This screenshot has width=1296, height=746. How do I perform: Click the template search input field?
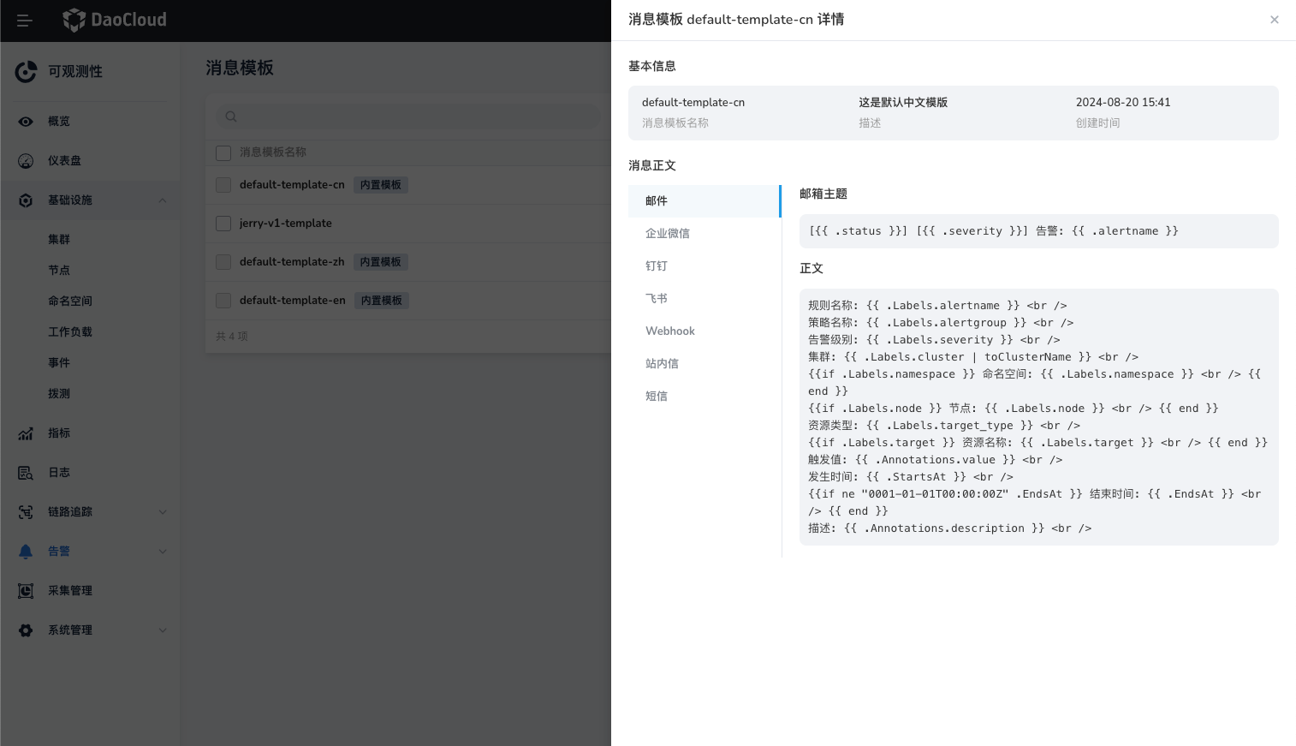[411, 116]
